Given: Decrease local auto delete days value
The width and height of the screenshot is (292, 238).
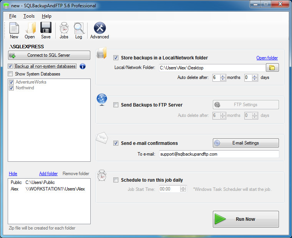Looking at the screenshot, I should pyautogui.click(x=255, y=79).
